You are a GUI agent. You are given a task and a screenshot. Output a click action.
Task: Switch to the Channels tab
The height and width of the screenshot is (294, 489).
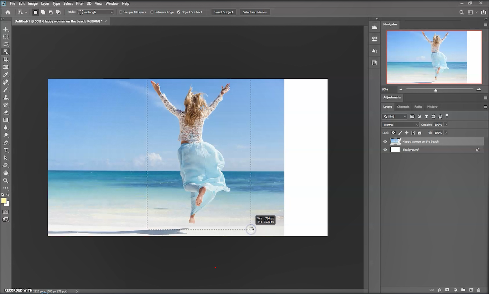(x=403, y=107)
